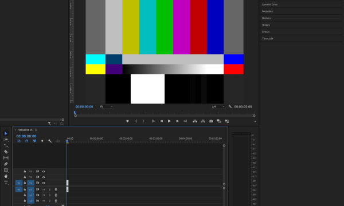This screenshot has width=344, height=206.
Task: Select the Pen tool
Action: click(x=6, y=164)
